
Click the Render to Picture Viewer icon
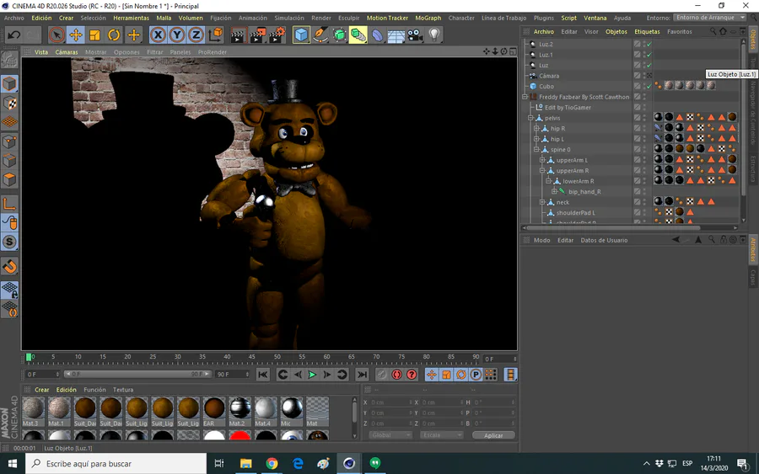(256, 35)
